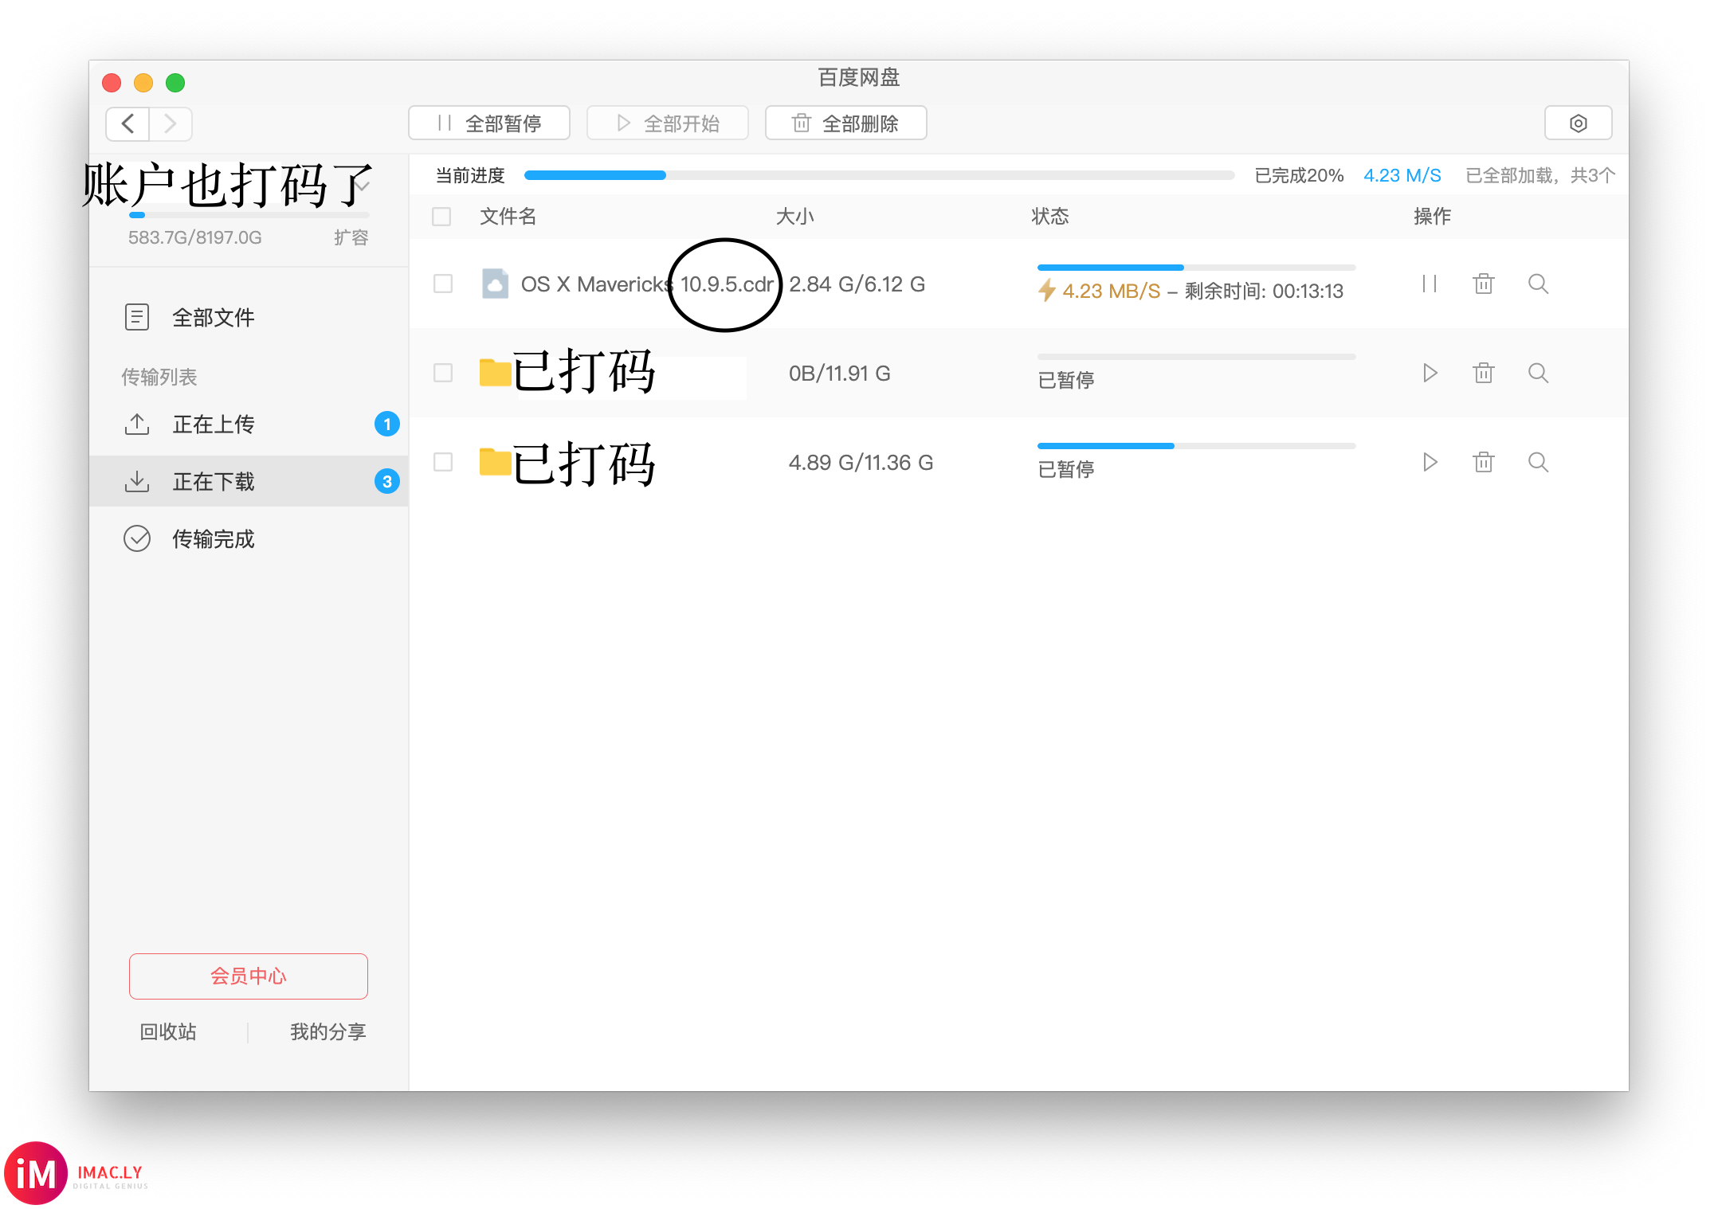Pause the OS X Mavericks download
Screen dimensions: 1718x1209
(1430, 284)
